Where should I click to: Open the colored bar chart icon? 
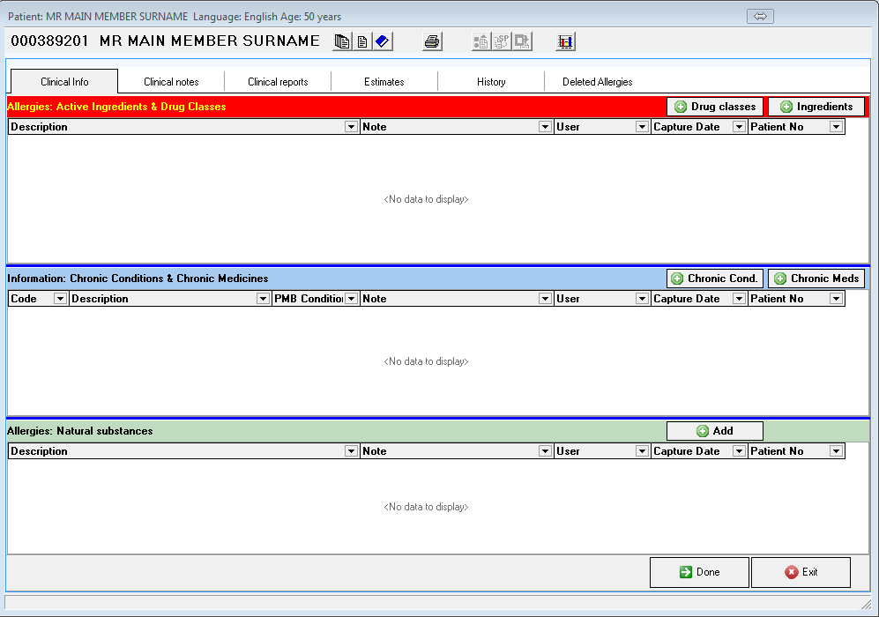coord(566,41)
